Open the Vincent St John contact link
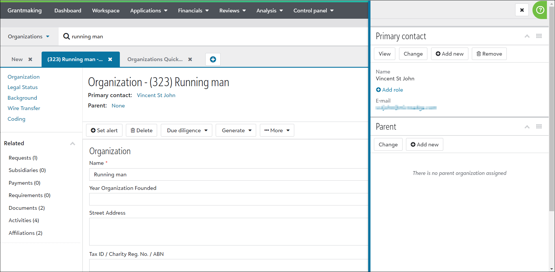The height and width of the screenshot is (272, 555). coord(156,95)
